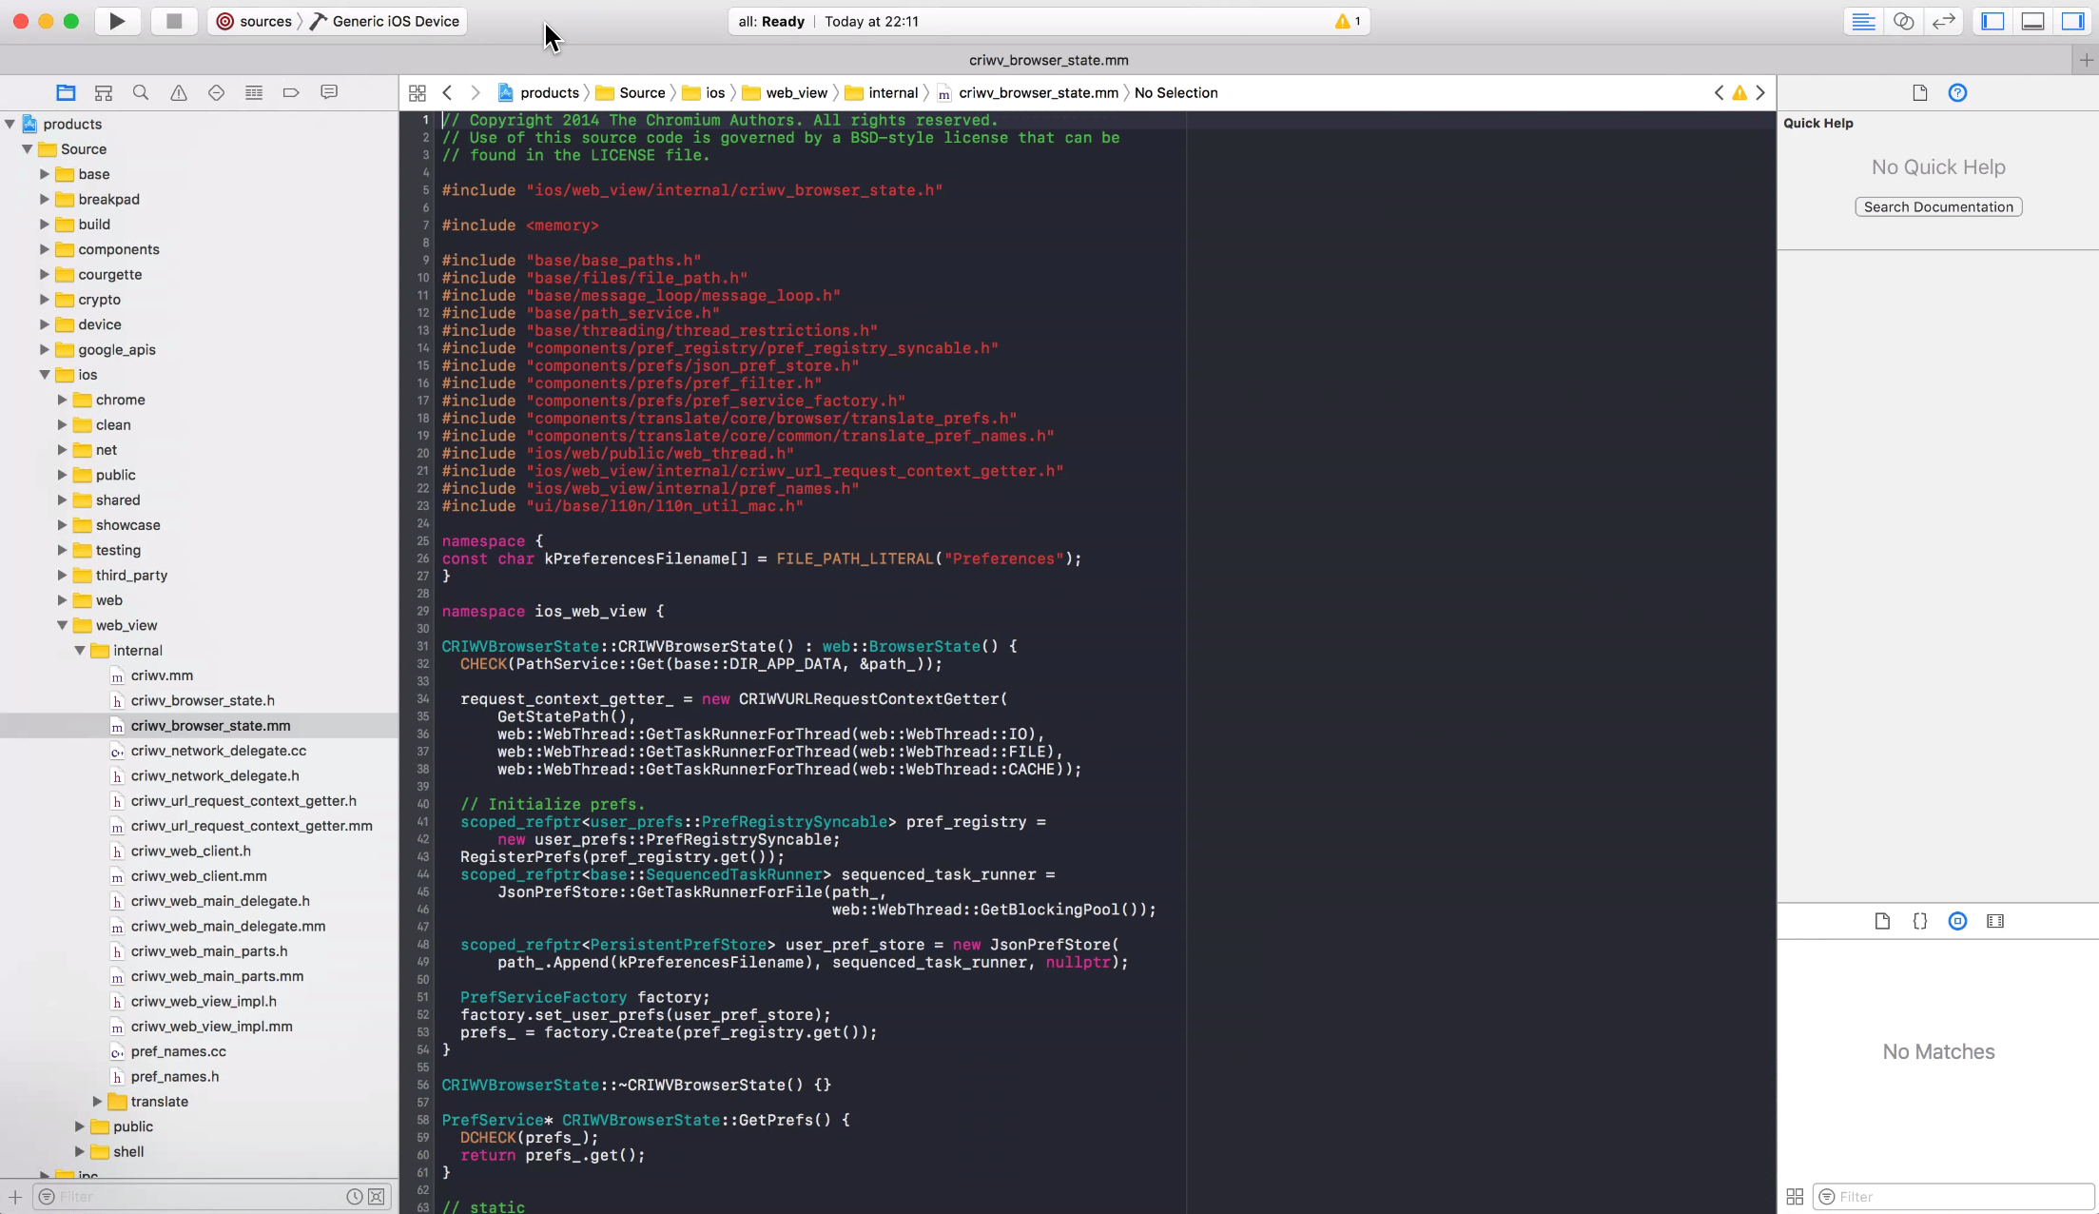Open criwv_browser_state.mm jump bar menu
The width and height of the screenshot is (2099, 1214).
[x=1028, y=92]
